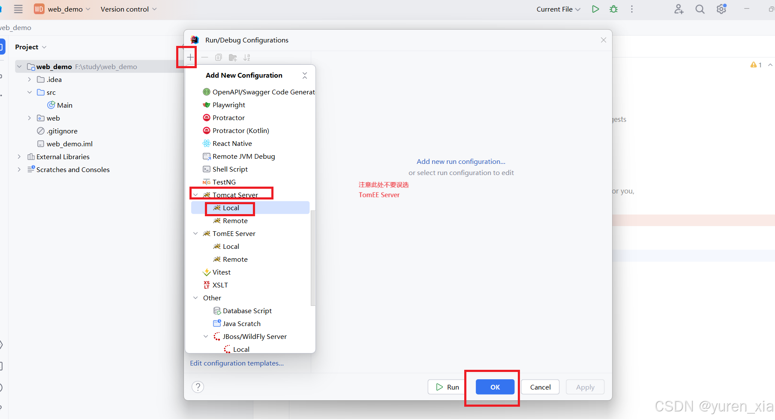Open the IDE Settings gear icon

721,9
